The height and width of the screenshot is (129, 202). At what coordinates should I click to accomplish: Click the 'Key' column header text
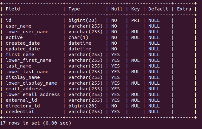tap(135, 9)
